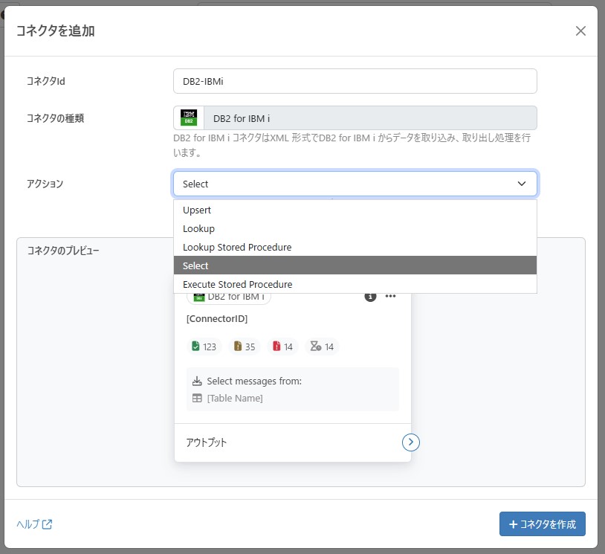Click the DB2 for IBM i type field
Image resolution: width=605 pixels, height=554 pixels.
(x=370, y=118)
